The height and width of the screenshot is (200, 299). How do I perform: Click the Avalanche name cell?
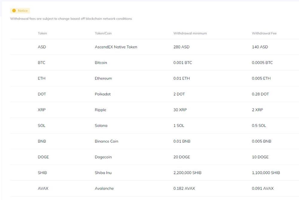[104, 189]
